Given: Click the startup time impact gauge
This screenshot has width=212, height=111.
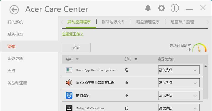Looking at the screenshot, I should (200, 47).
